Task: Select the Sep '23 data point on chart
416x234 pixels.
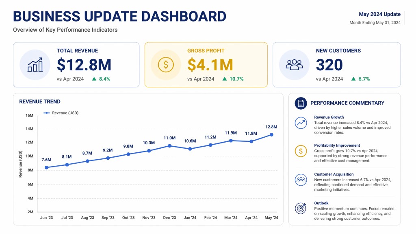Action: pyautogui.click(x=108, y=158)
